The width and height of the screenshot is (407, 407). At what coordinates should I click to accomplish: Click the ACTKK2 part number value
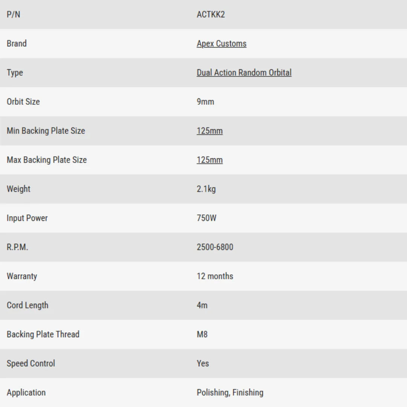point(211,15)
